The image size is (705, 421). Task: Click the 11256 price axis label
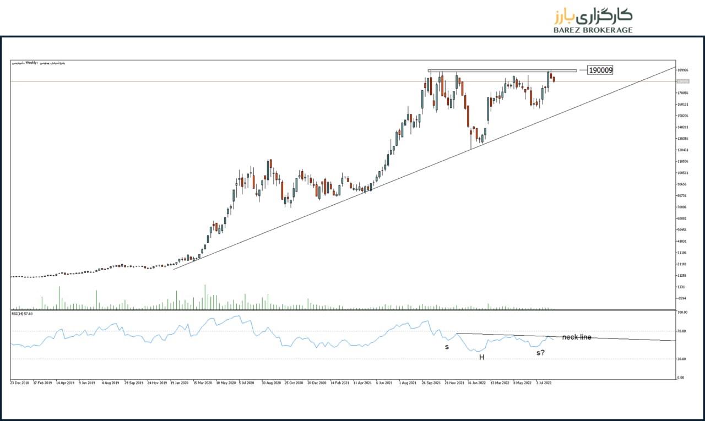(682, 276)
